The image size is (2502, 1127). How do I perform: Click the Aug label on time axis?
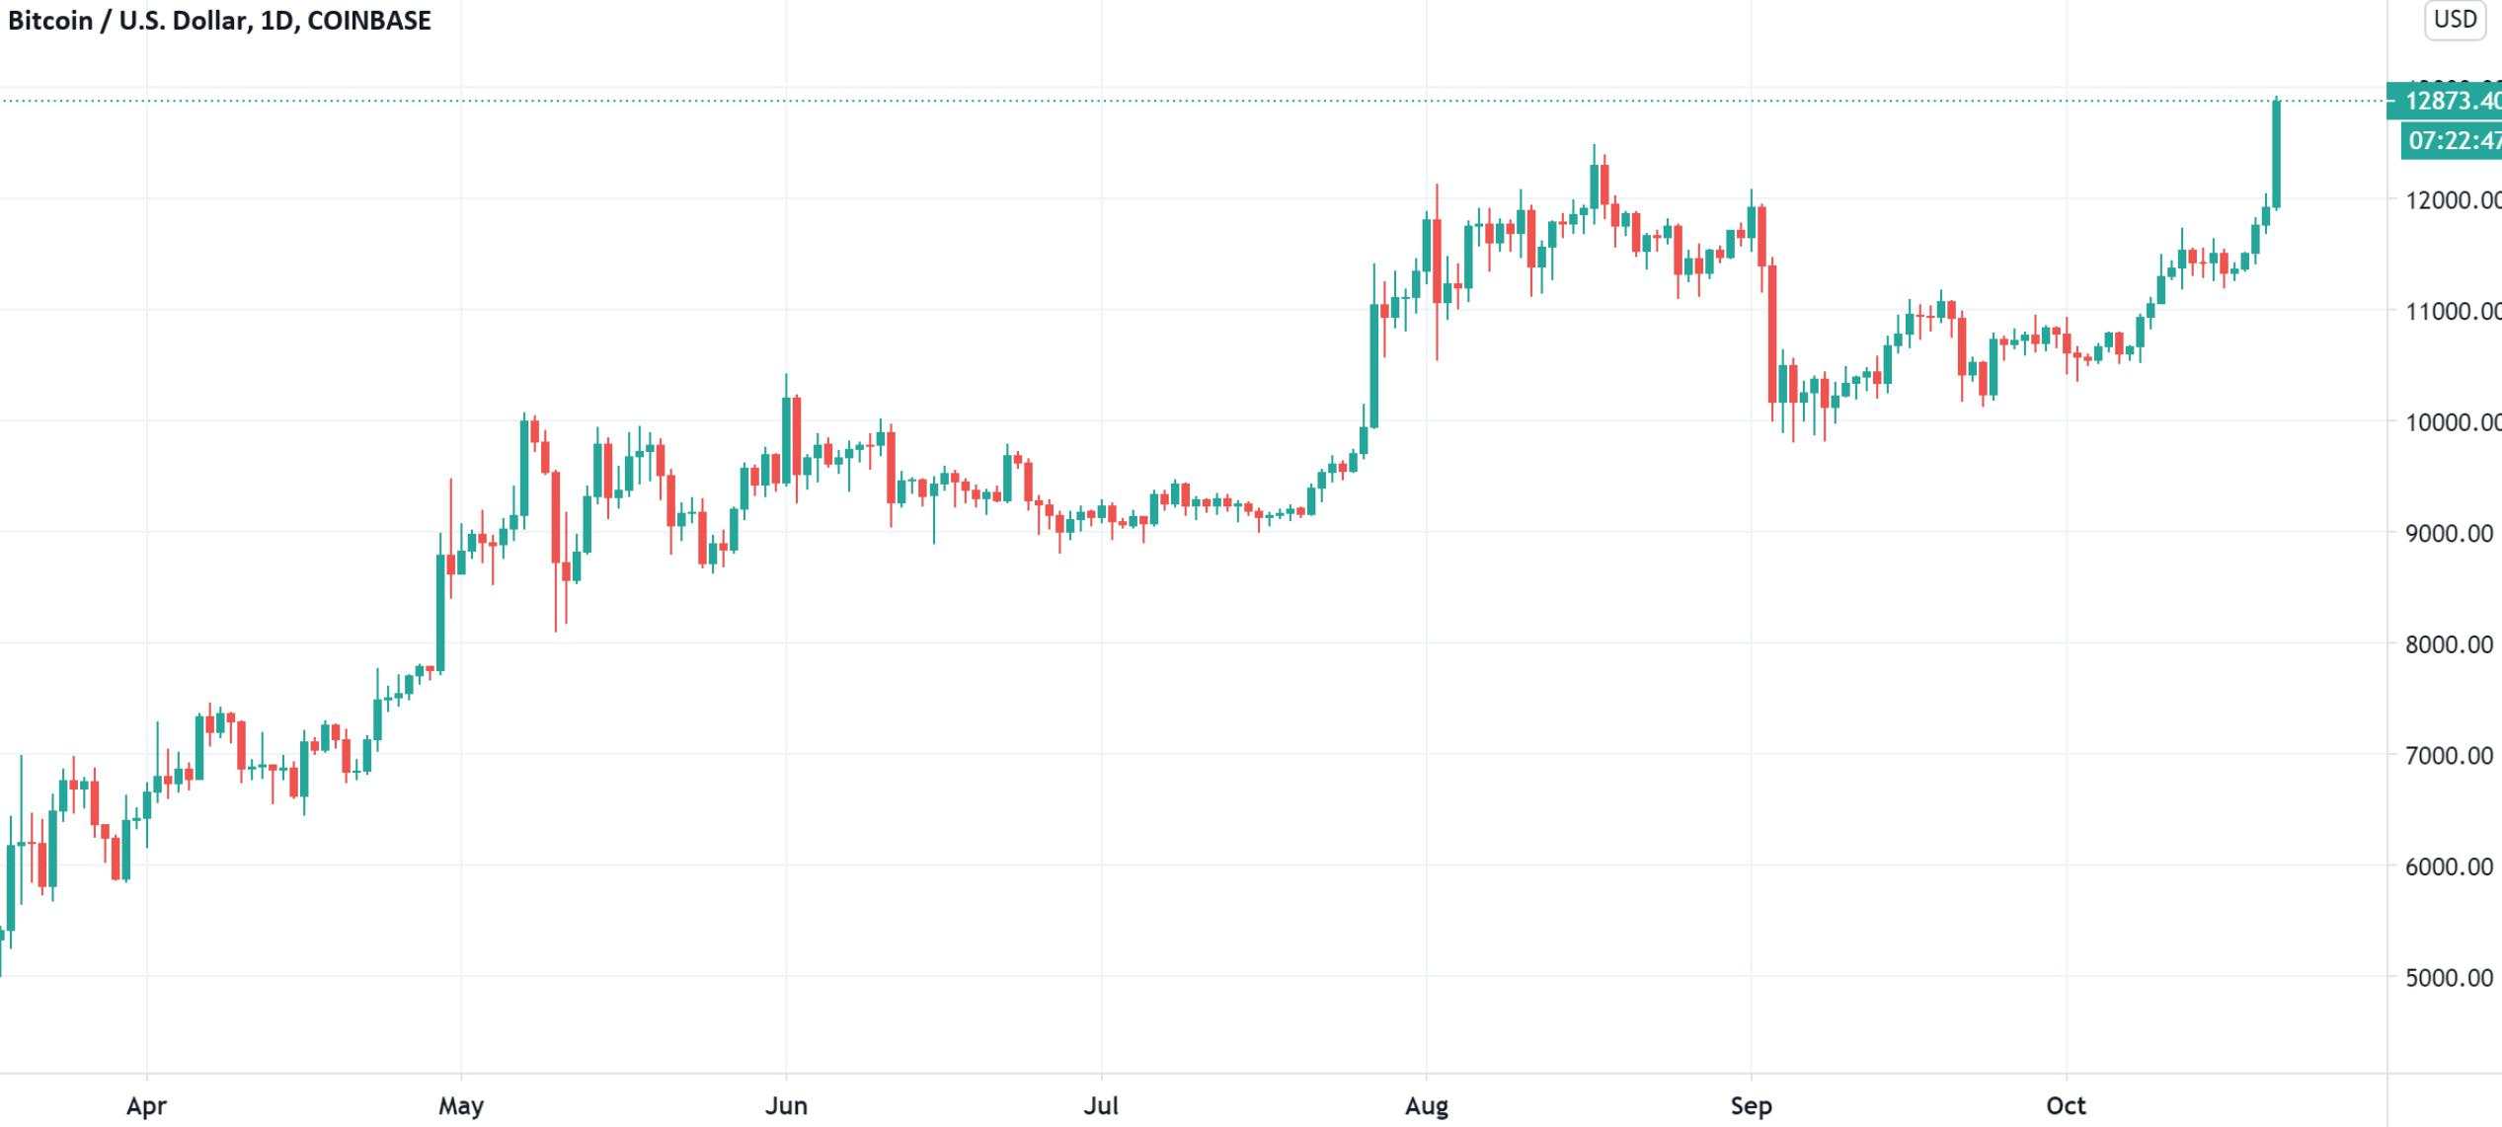coord(1427,1106)
